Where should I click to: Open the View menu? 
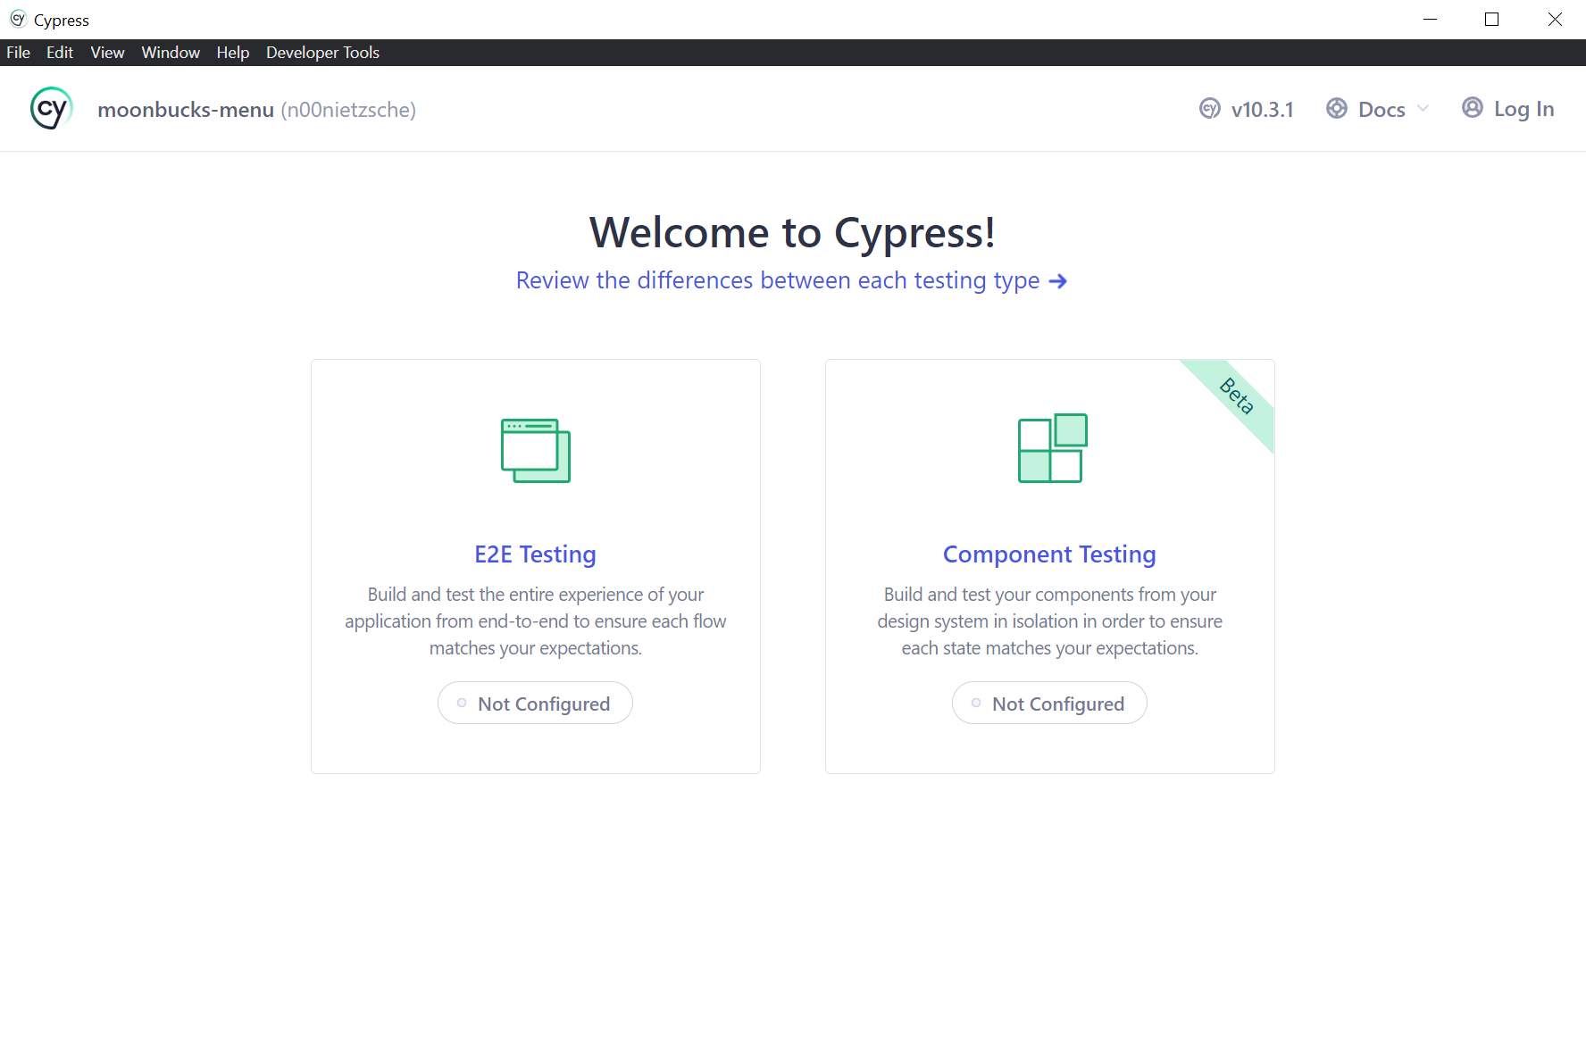pyautogui.click(x=107, y=53)
